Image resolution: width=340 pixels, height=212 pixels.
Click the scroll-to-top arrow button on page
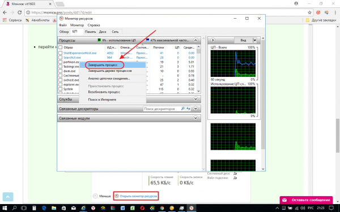click(8, 197)
